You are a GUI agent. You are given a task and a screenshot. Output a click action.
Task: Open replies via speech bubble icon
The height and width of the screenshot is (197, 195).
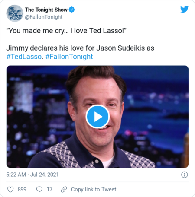39,189
